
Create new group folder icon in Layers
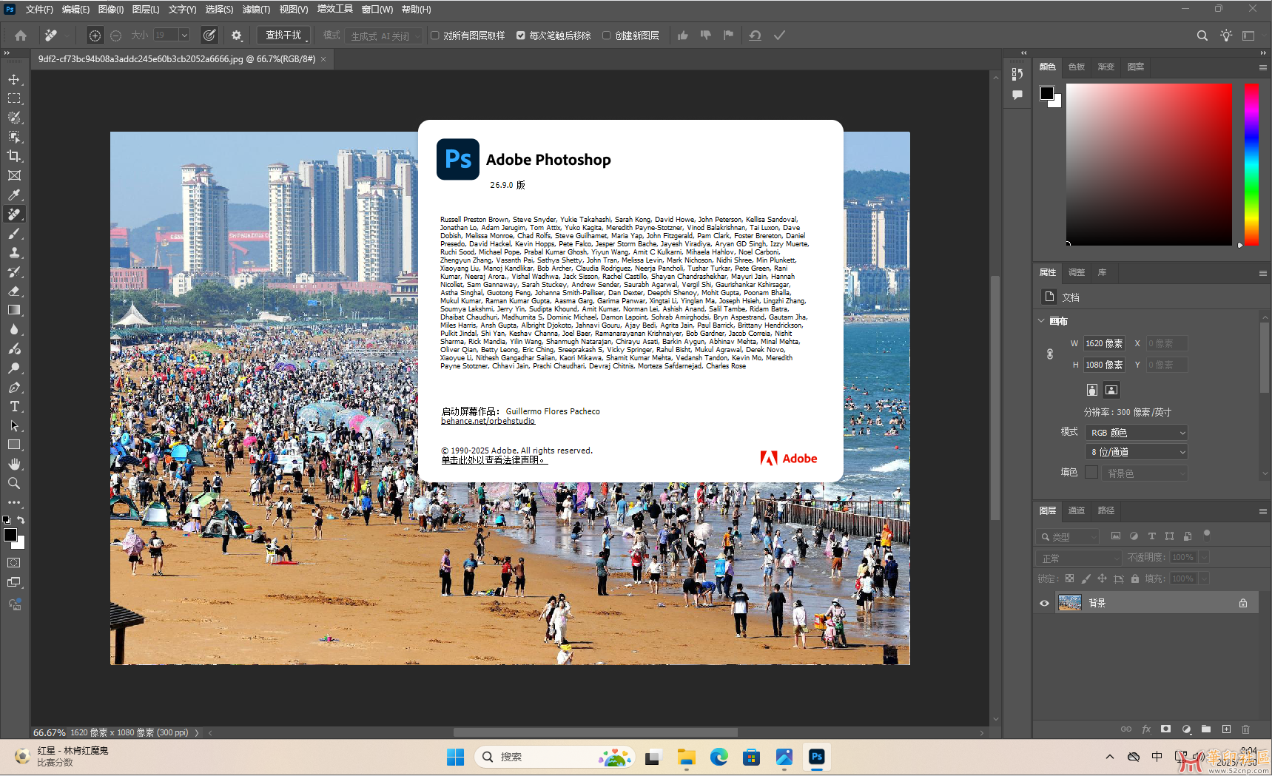coord(1206,729)
